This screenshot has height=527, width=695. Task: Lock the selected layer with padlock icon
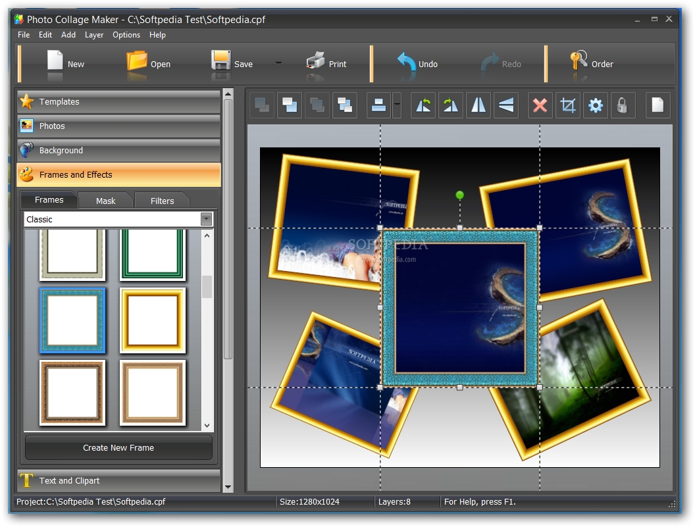tap(623, 105)
